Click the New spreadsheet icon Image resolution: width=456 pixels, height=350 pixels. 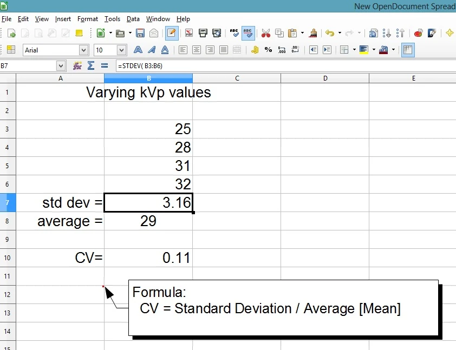pos(101,33)
